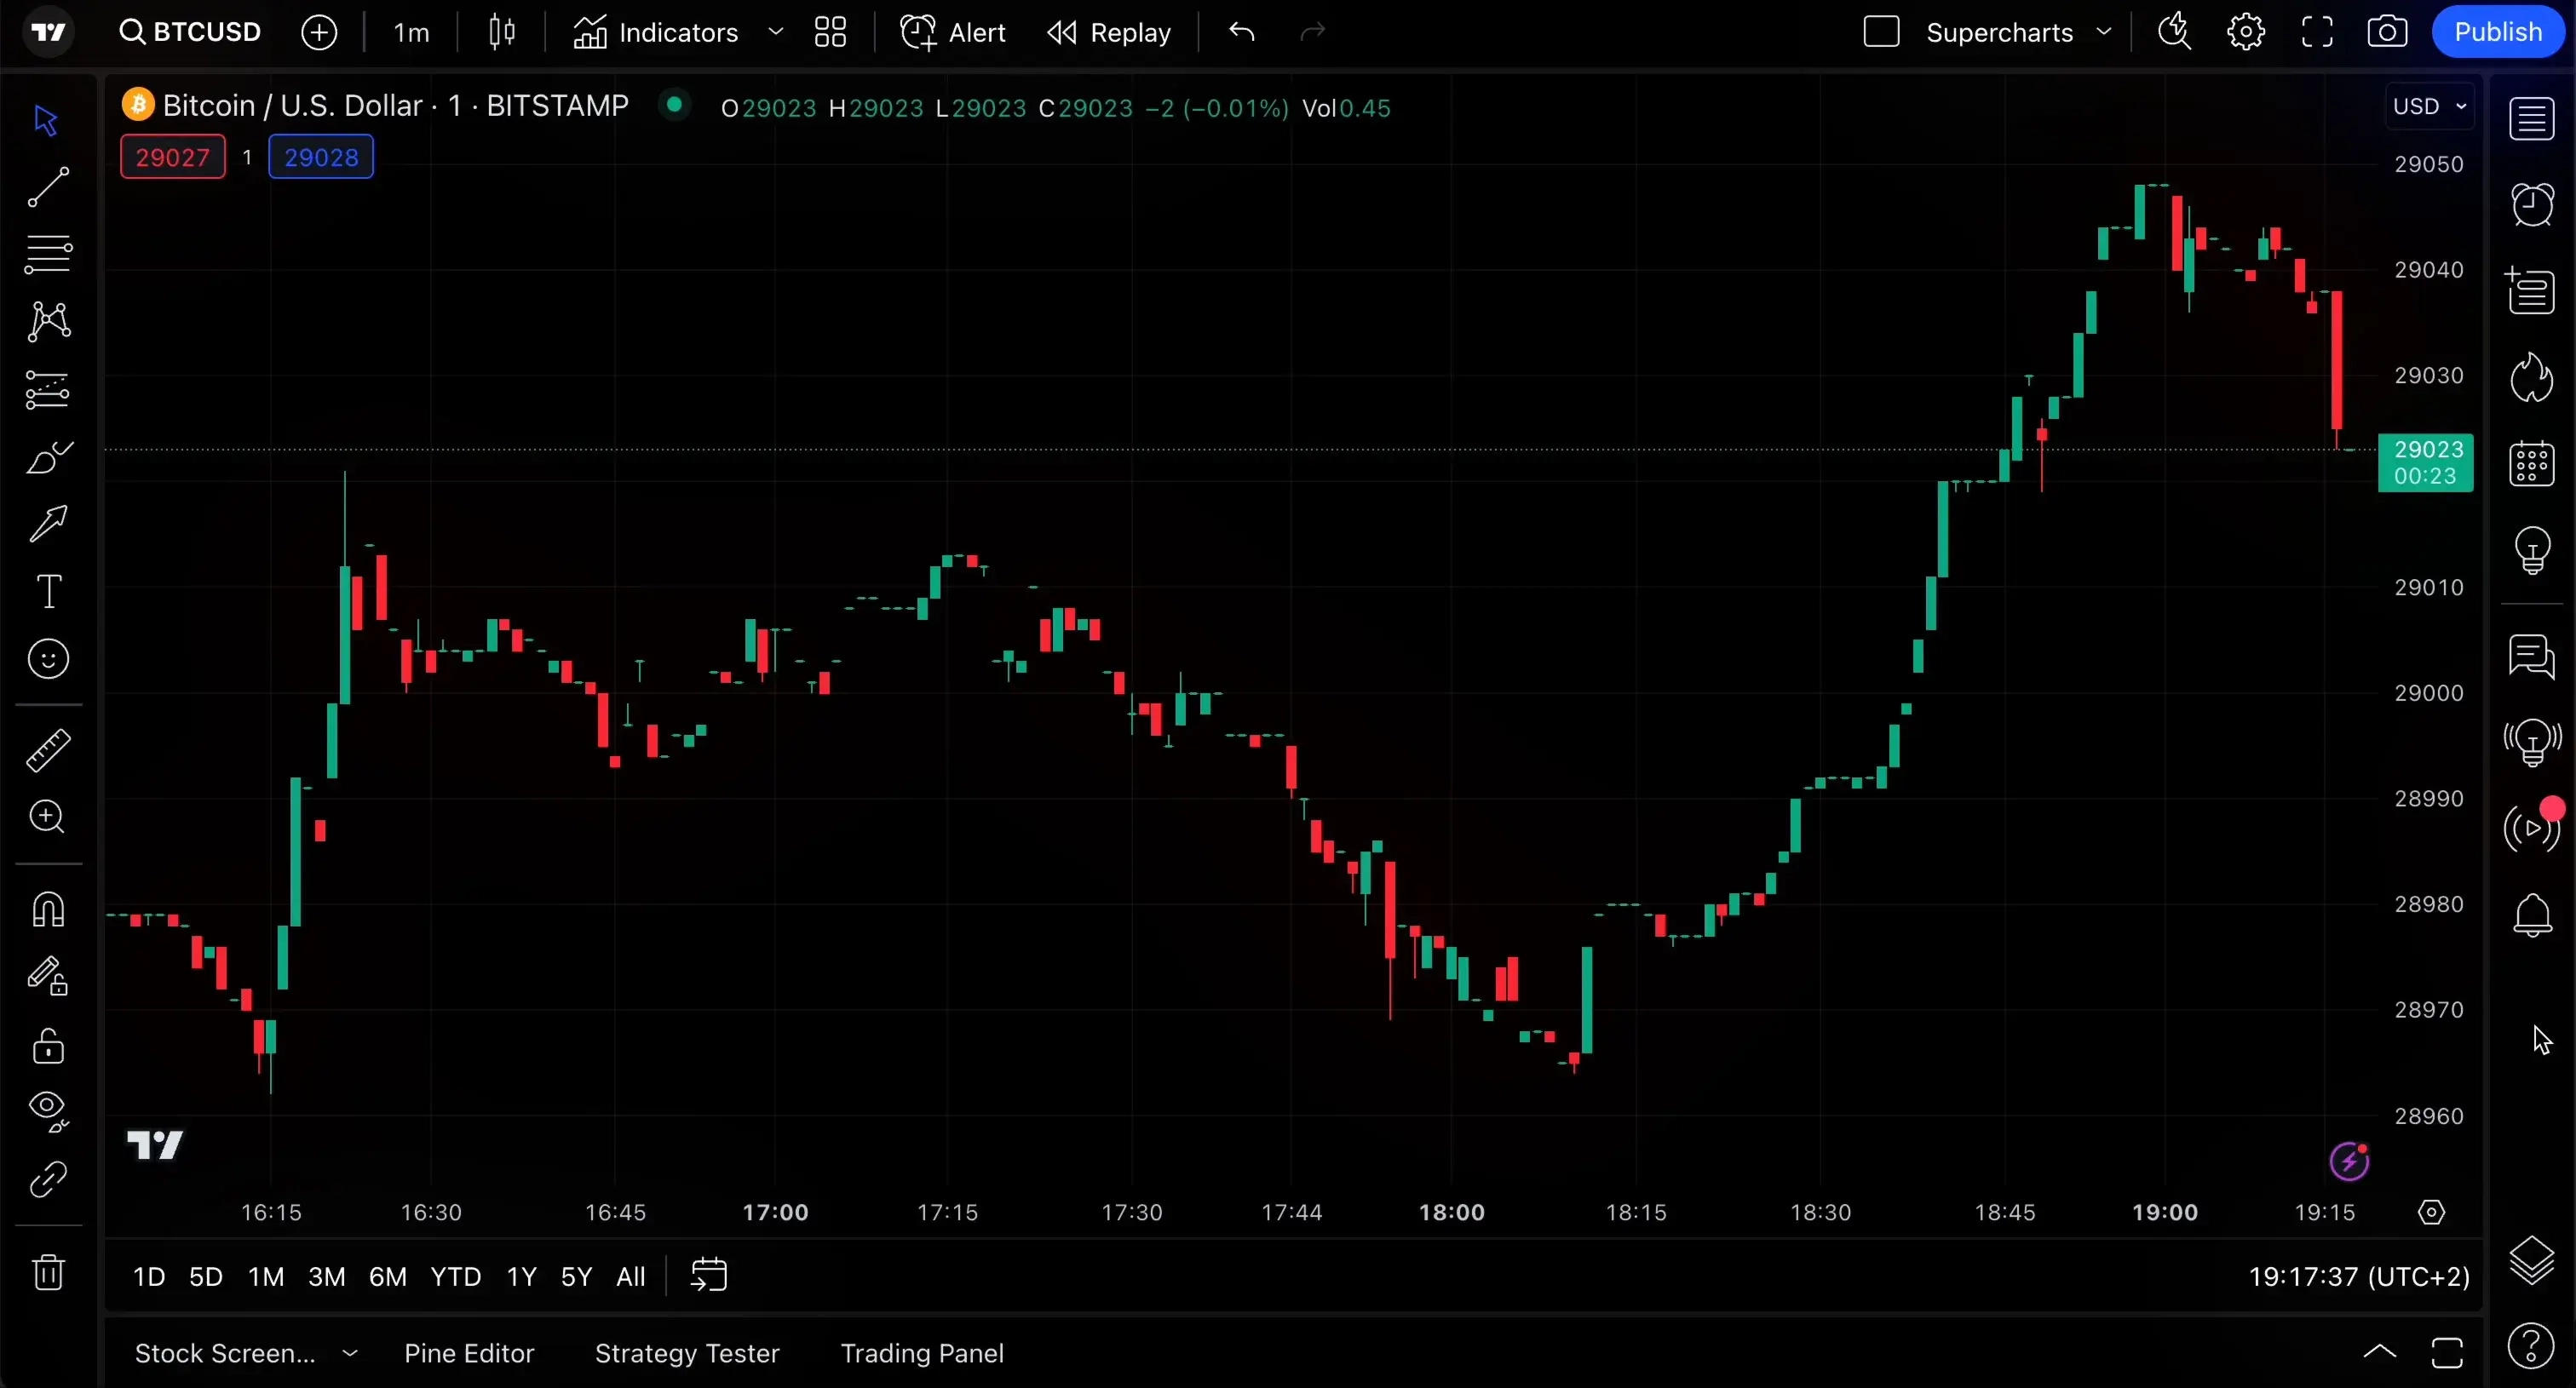Click the Publish button
Screen dimensions: 2576x1388
coord(2499,31)
